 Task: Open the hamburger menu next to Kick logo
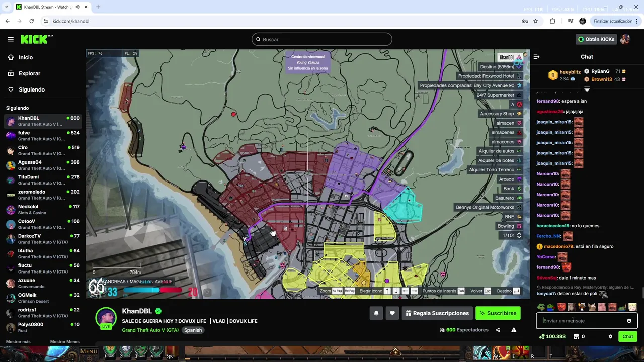[11, 39]
